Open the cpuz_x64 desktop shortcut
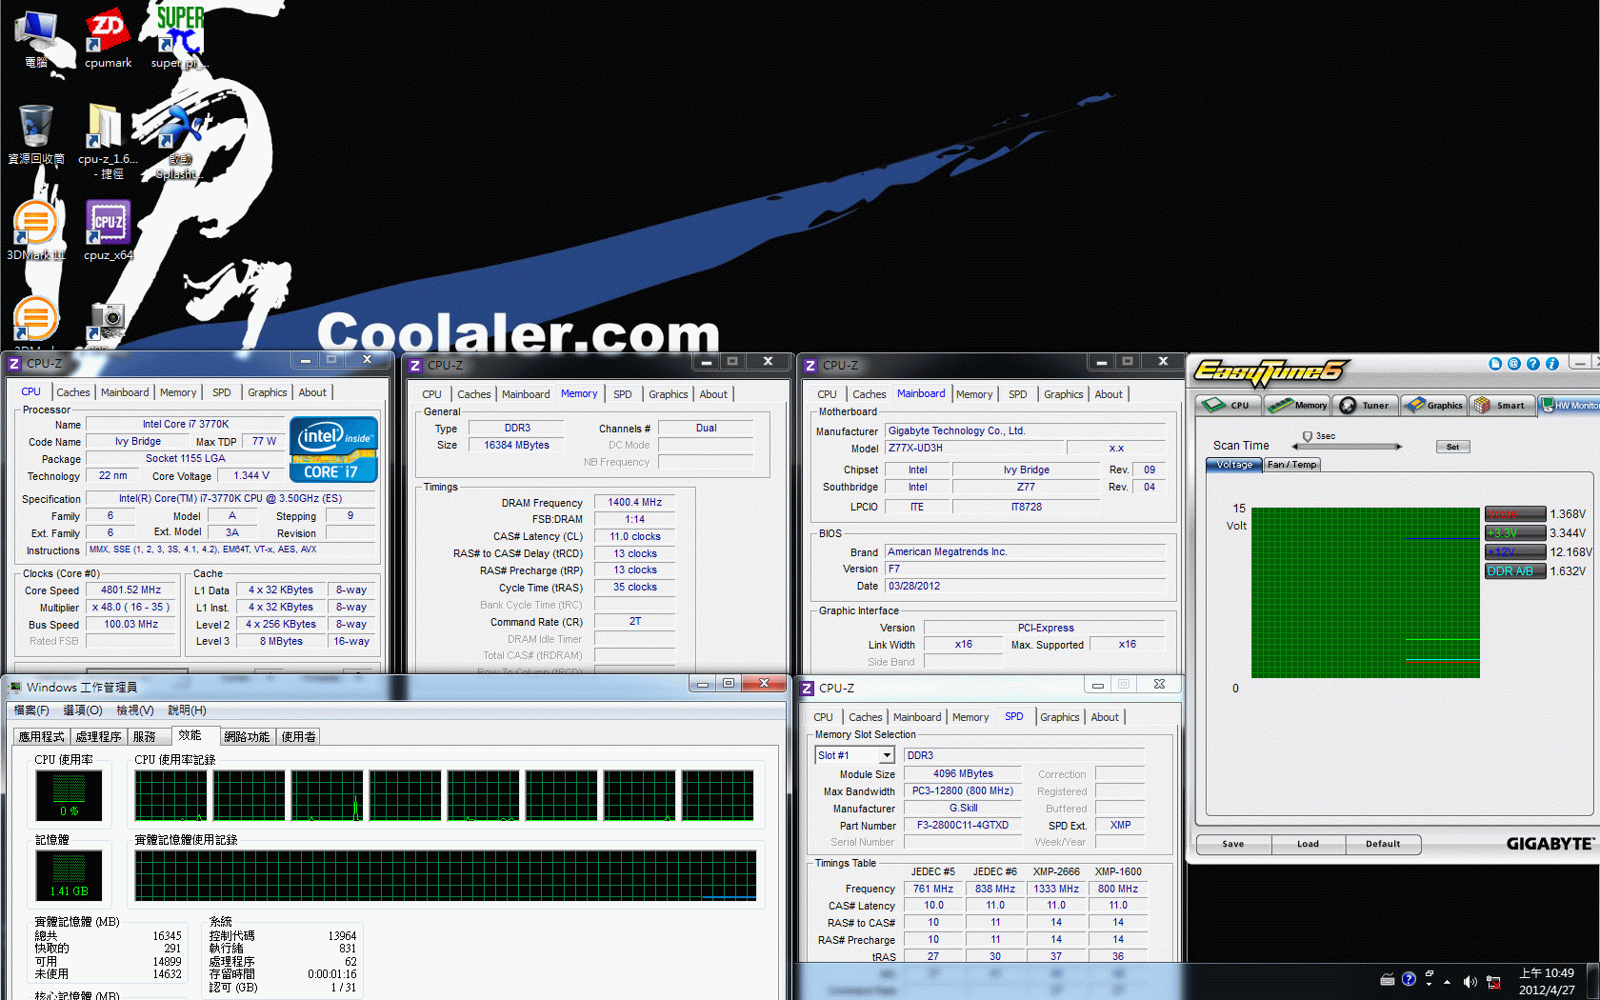This screenshot has width=1600, height=1000. [x=108, y=230]
